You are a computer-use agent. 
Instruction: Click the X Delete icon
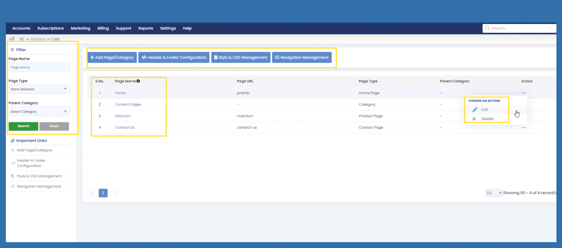click(474, 119)
